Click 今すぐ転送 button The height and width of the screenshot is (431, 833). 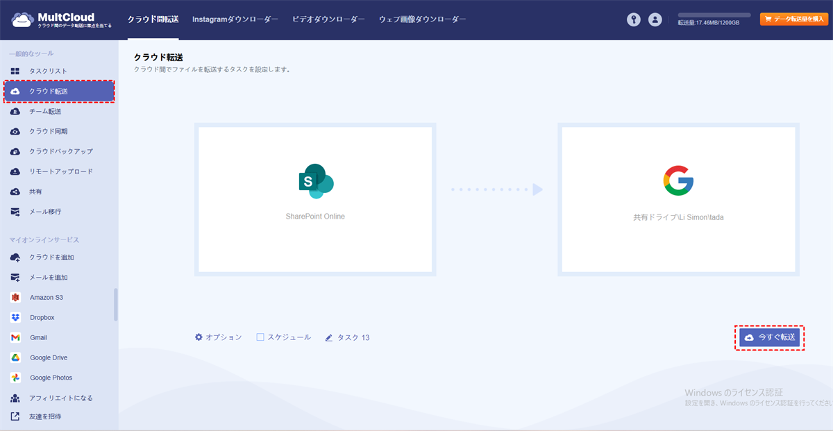[x=769, y=337]
